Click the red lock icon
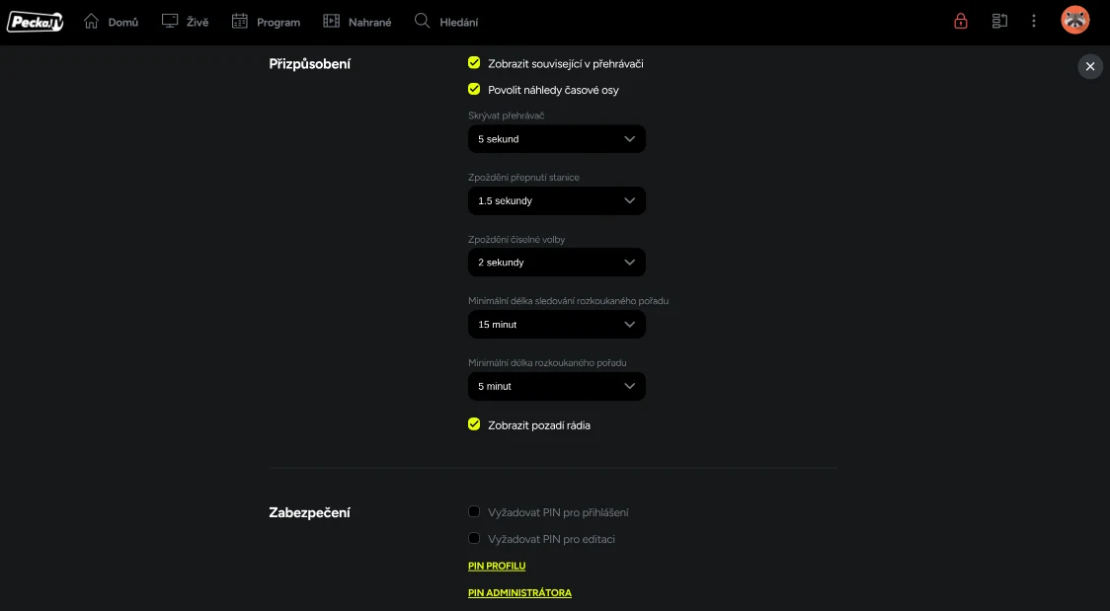This screenshot has width=1110, height=611. coord(960,21)
